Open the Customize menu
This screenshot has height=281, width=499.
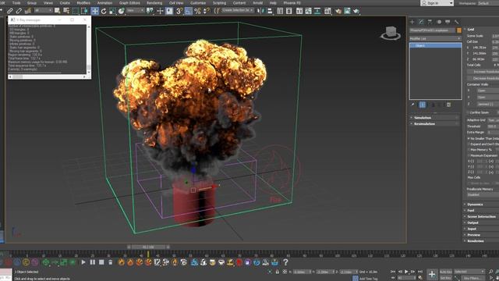click(198, 3)
